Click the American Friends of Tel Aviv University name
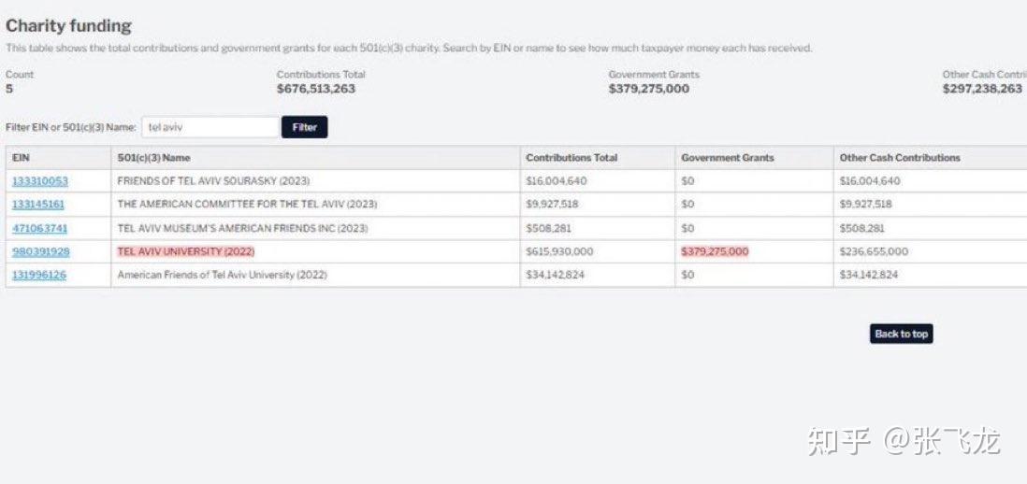Image resolution: width=1027 pixels, height=484 pixels. point(222,276)
